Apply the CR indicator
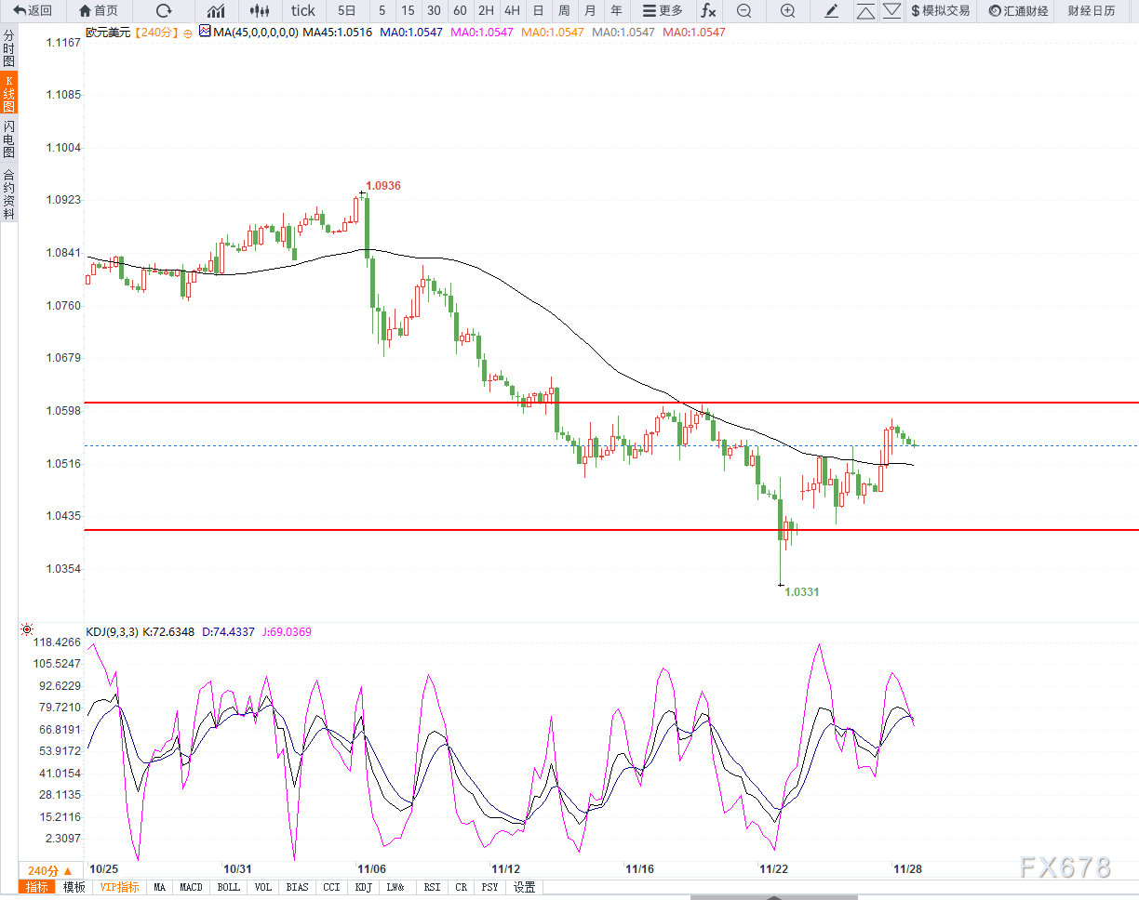1139x900 pixels. [x=462, y=888]
